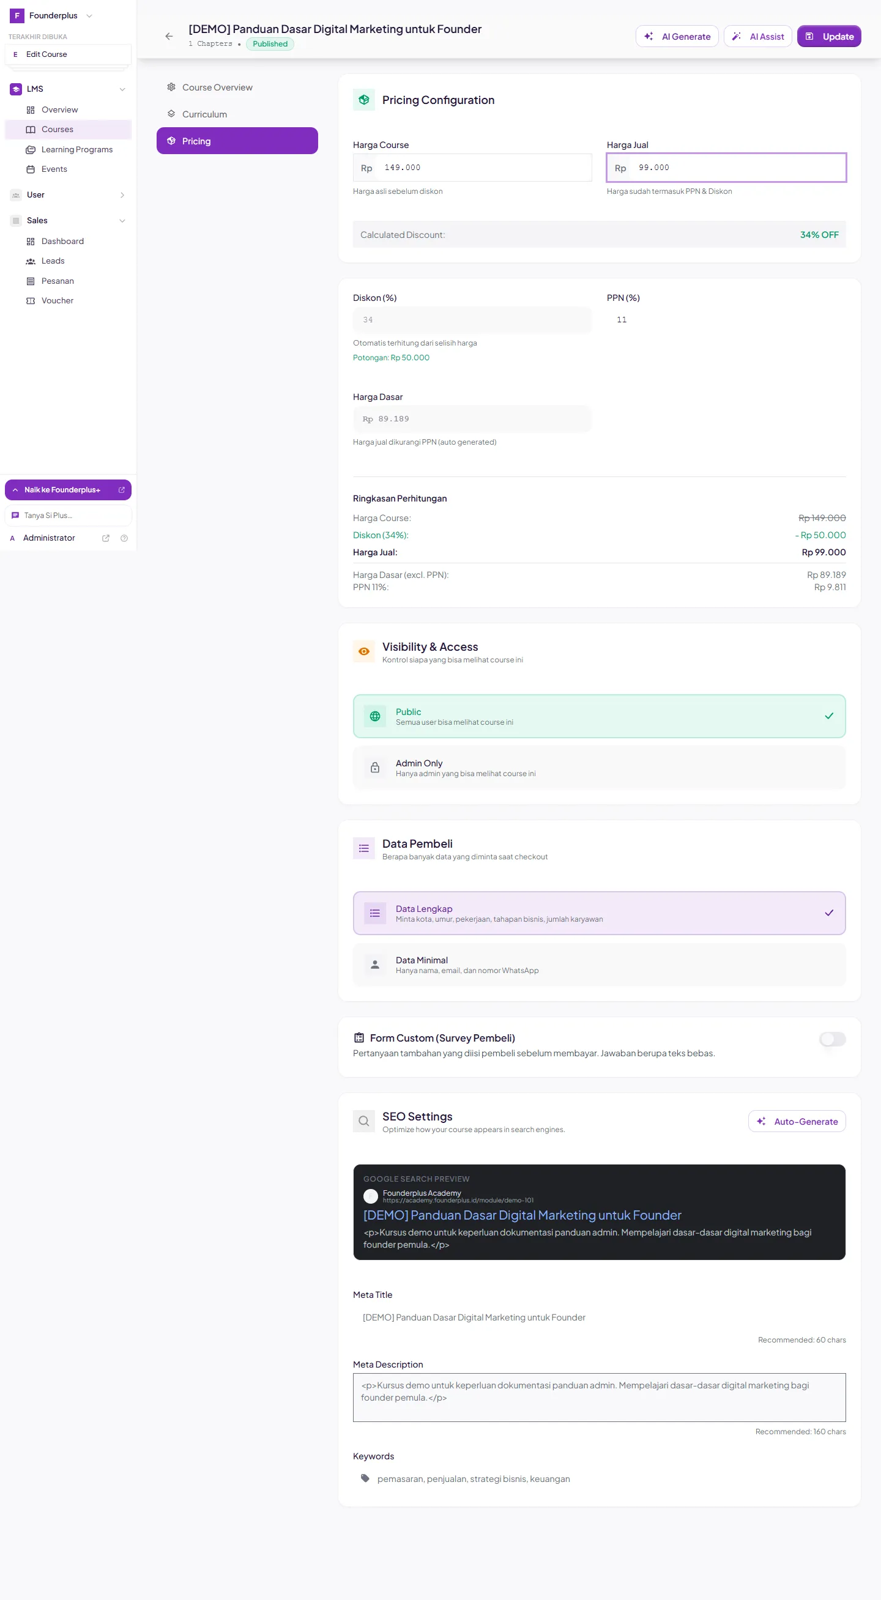Switch to Course Overview tab
This screenshot has height=1600, width=881.
(237, 87)
